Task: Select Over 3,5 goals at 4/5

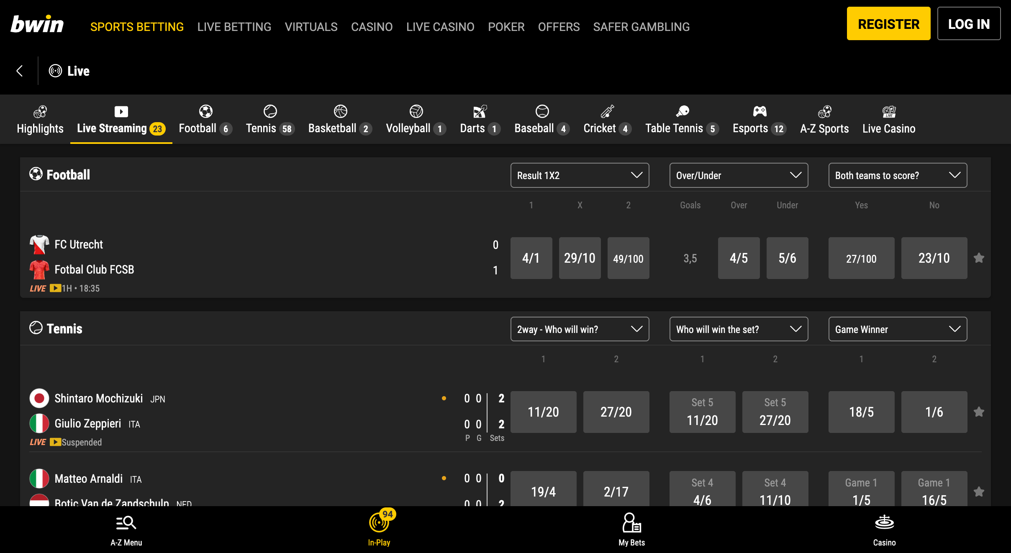Action: click(x=739, y=258)
